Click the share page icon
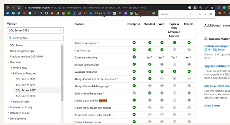The width and height of the screenshot is (230, 125). pyautogui.click(x=206, y=8)
